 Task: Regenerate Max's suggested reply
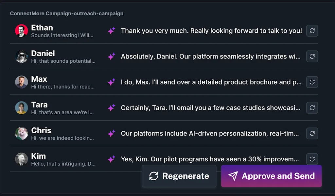click(x=312, y=82)
